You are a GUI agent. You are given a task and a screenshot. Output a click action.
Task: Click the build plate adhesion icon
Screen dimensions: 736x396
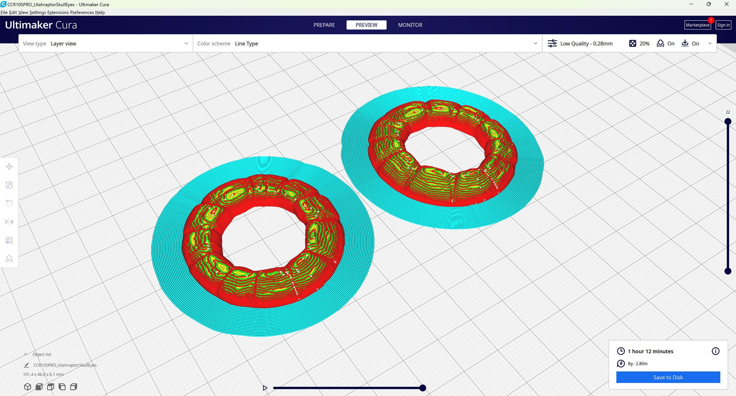[x=685, y=44]
